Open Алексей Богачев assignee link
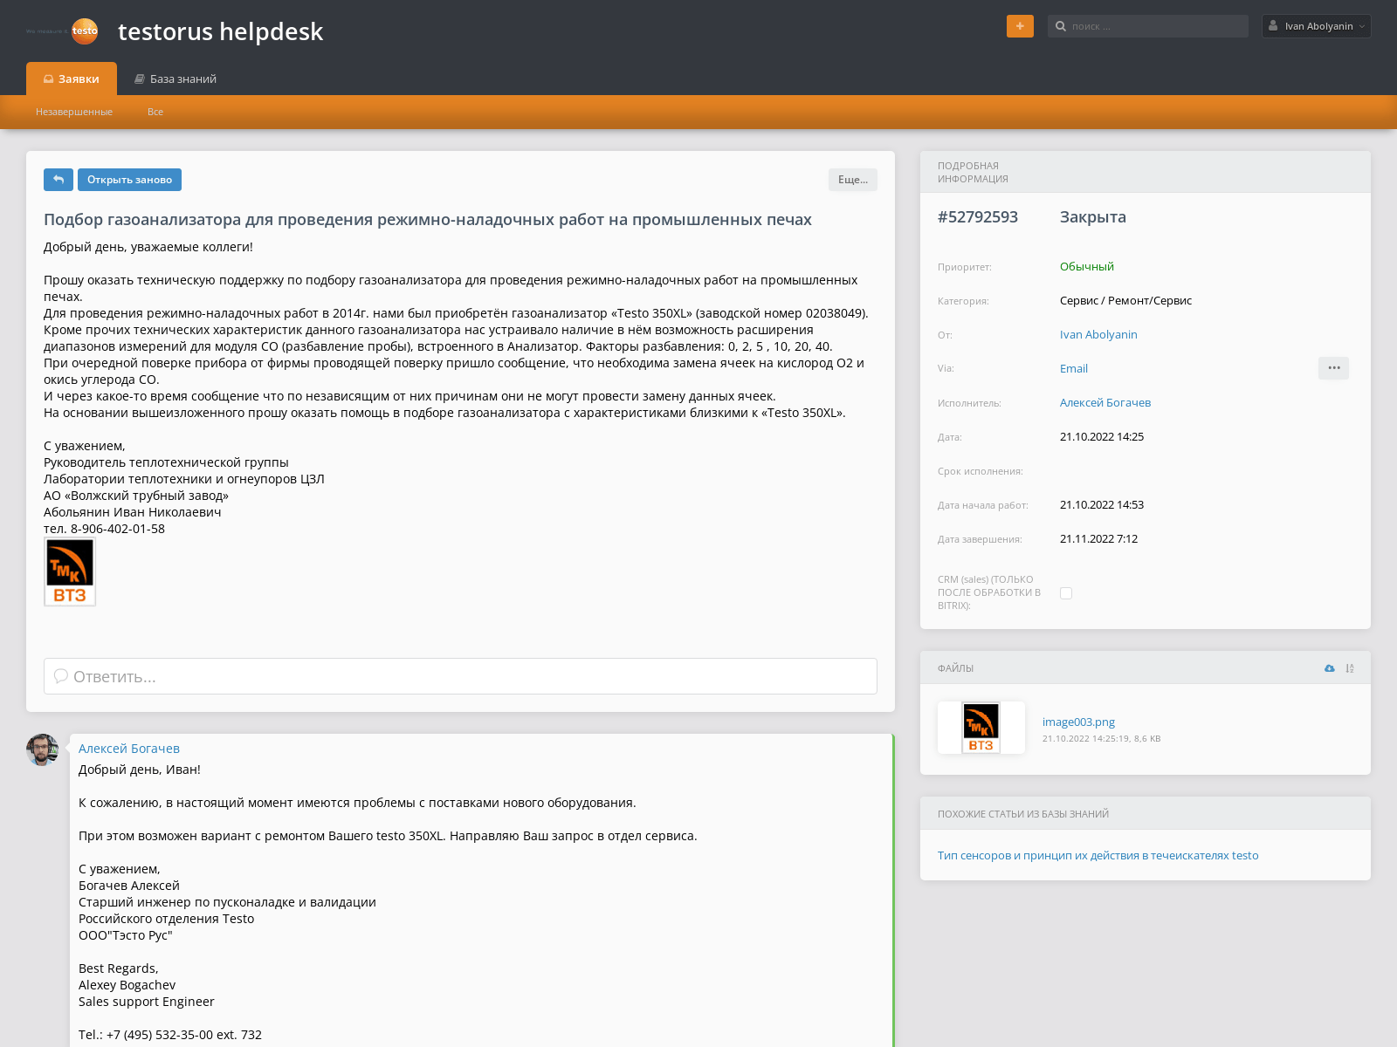1397x1047 pixels. pyautogui.click(x=1105, y=402)
